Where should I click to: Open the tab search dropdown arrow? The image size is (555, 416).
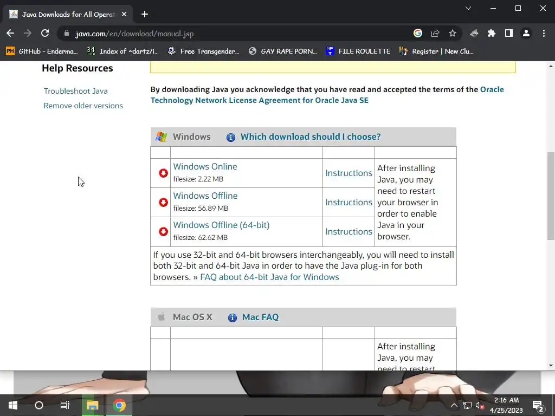click(468, 8)
